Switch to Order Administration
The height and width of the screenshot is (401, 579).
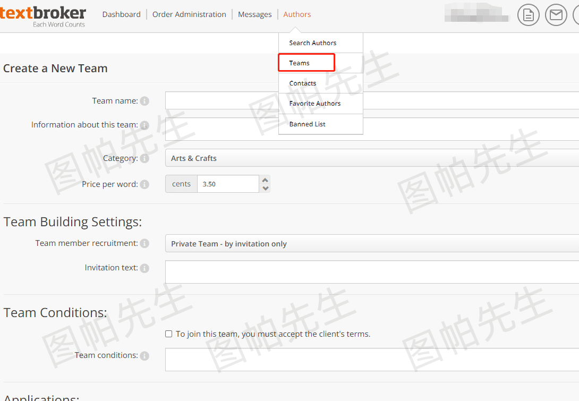tap(189, 14)
